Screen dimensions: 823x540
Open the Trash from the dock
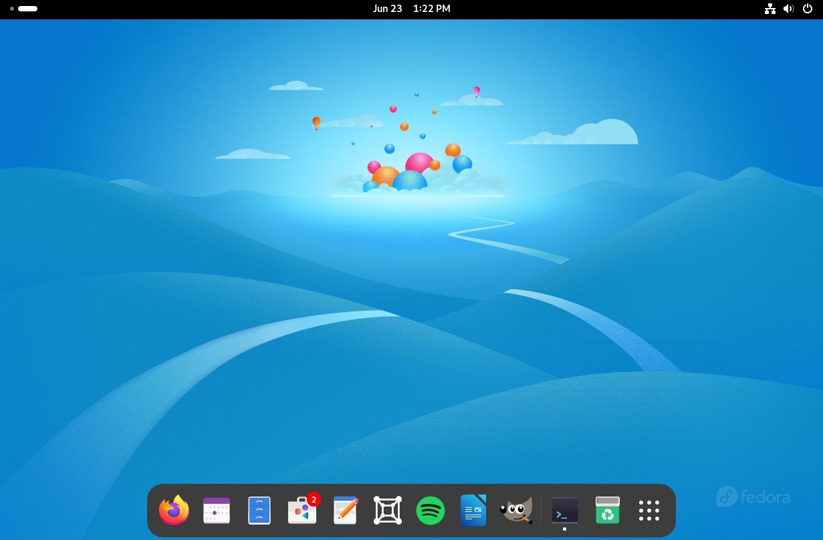[x=606, y=510]
